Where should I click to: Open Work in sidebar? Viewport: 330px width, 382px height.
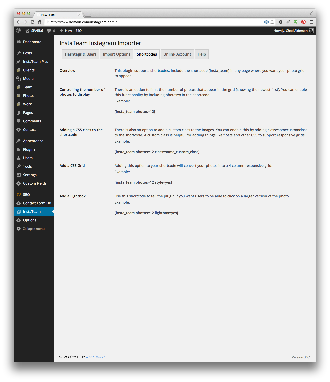click(x=34, y=104)
